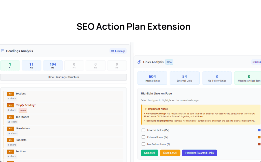The height and width of the screenshot is (162, 261).
Task: Click the H3 badge beside Newsletters
Action: 10,129
